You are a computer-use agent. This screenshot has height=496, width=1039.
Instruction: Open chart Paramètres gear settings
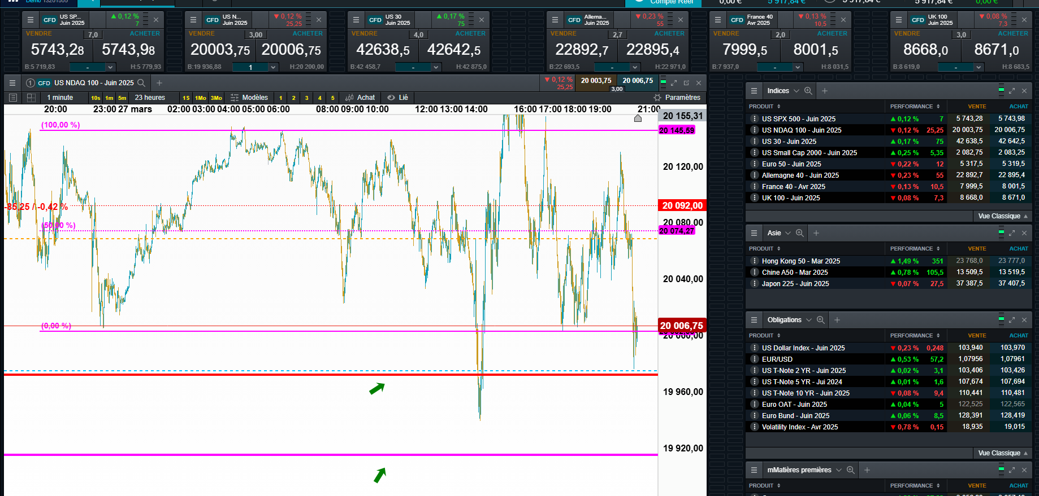coord(677,98)
